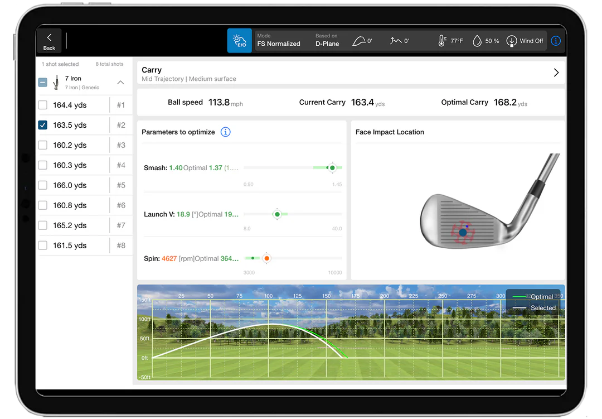
Task: Click impact point on club face
Action: (x=463, y=232)
